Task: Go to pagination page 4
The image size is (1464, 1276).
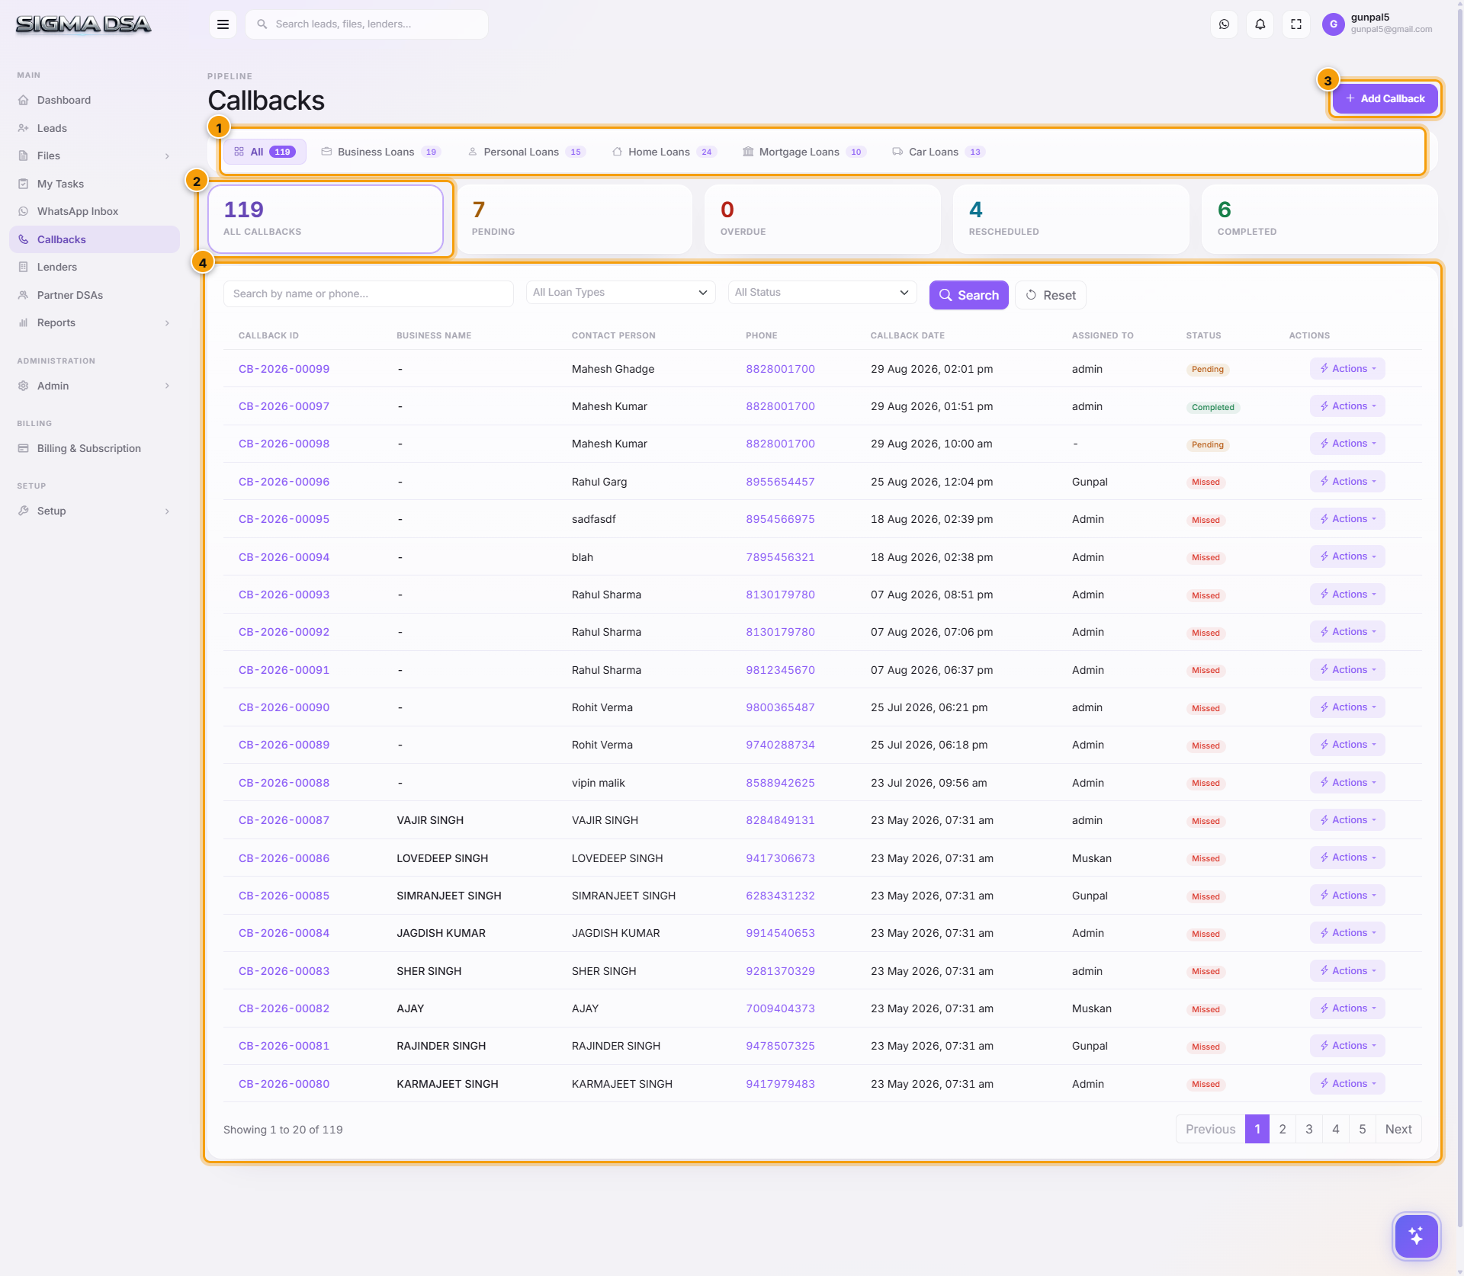Action: 1336,1129
